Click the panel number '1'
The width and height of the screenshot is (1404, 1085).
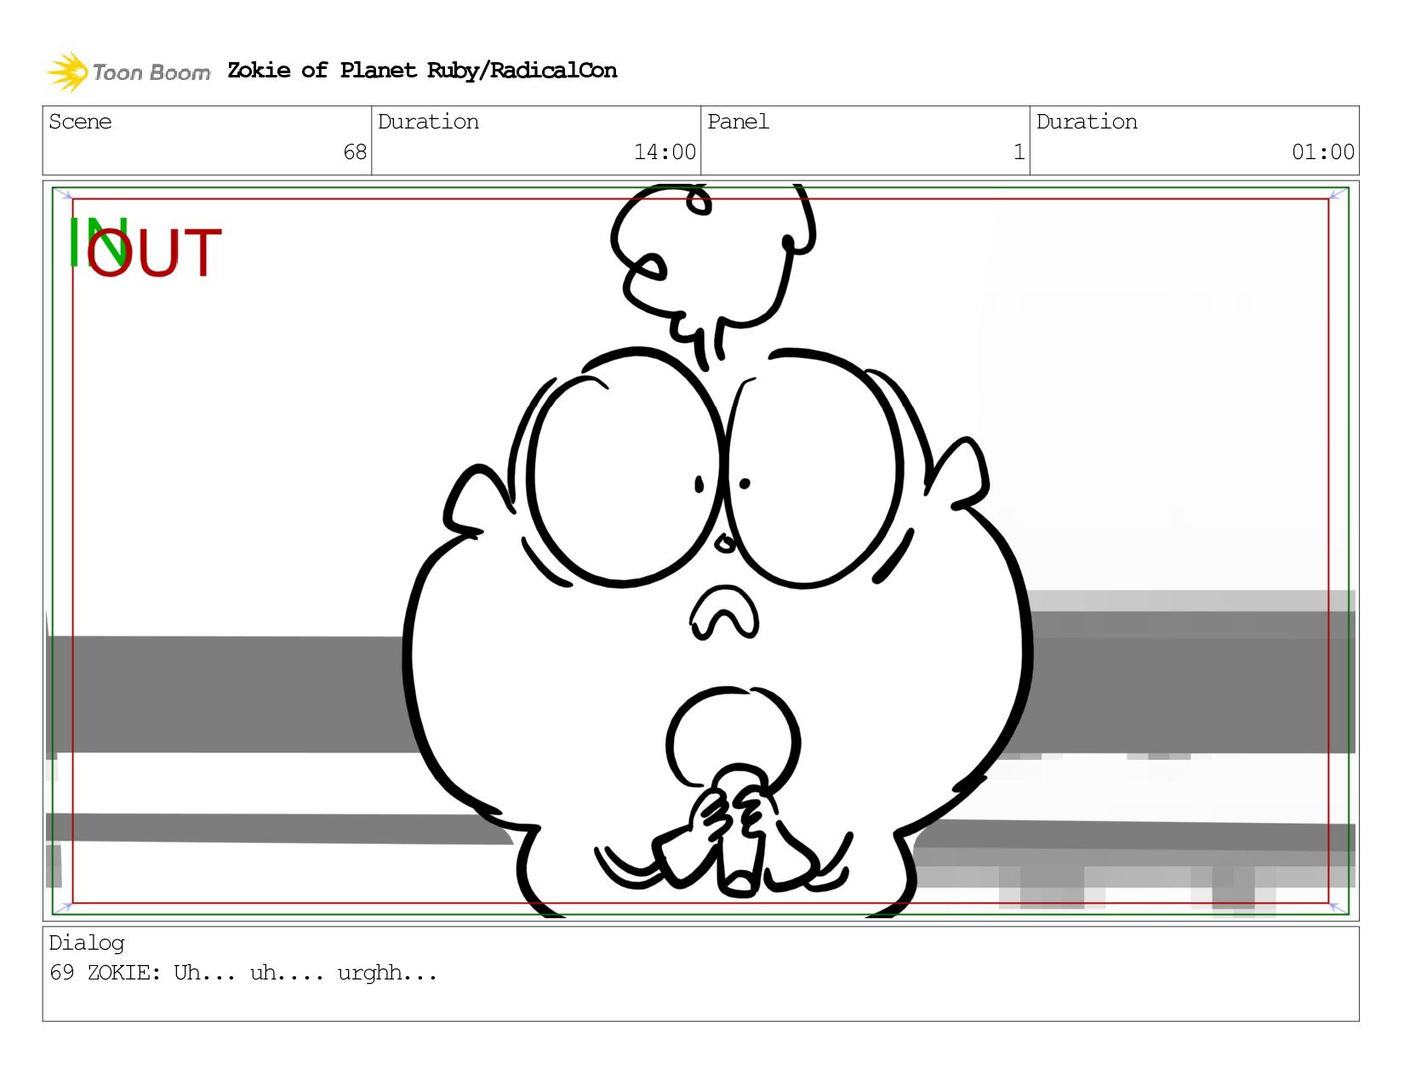1019,152
